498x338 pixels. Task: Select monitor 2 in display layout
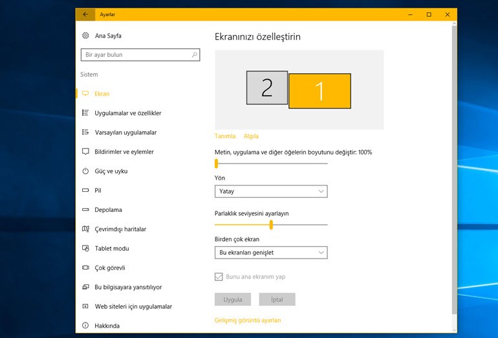(266, 88)
